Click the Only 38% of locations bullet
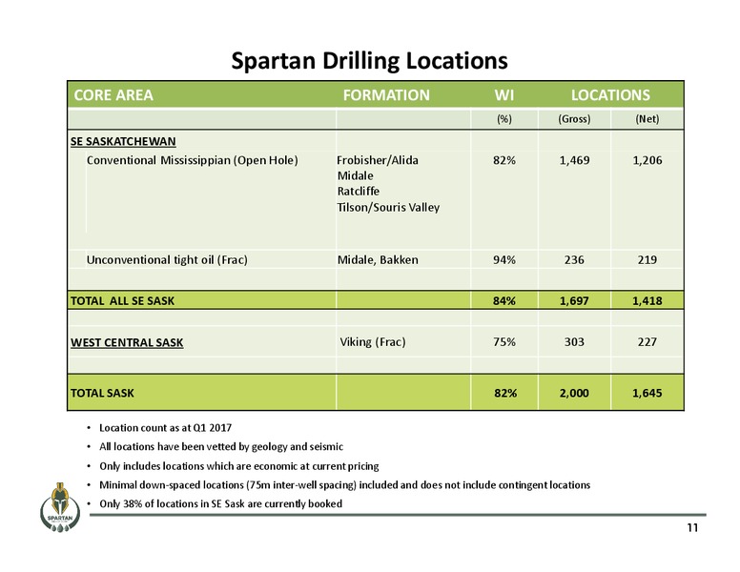The width and height of the screenshot is (740, 572). click(x=221, y=504)
